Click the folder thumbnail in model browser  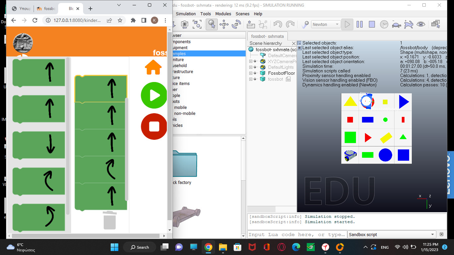point(184,163)
